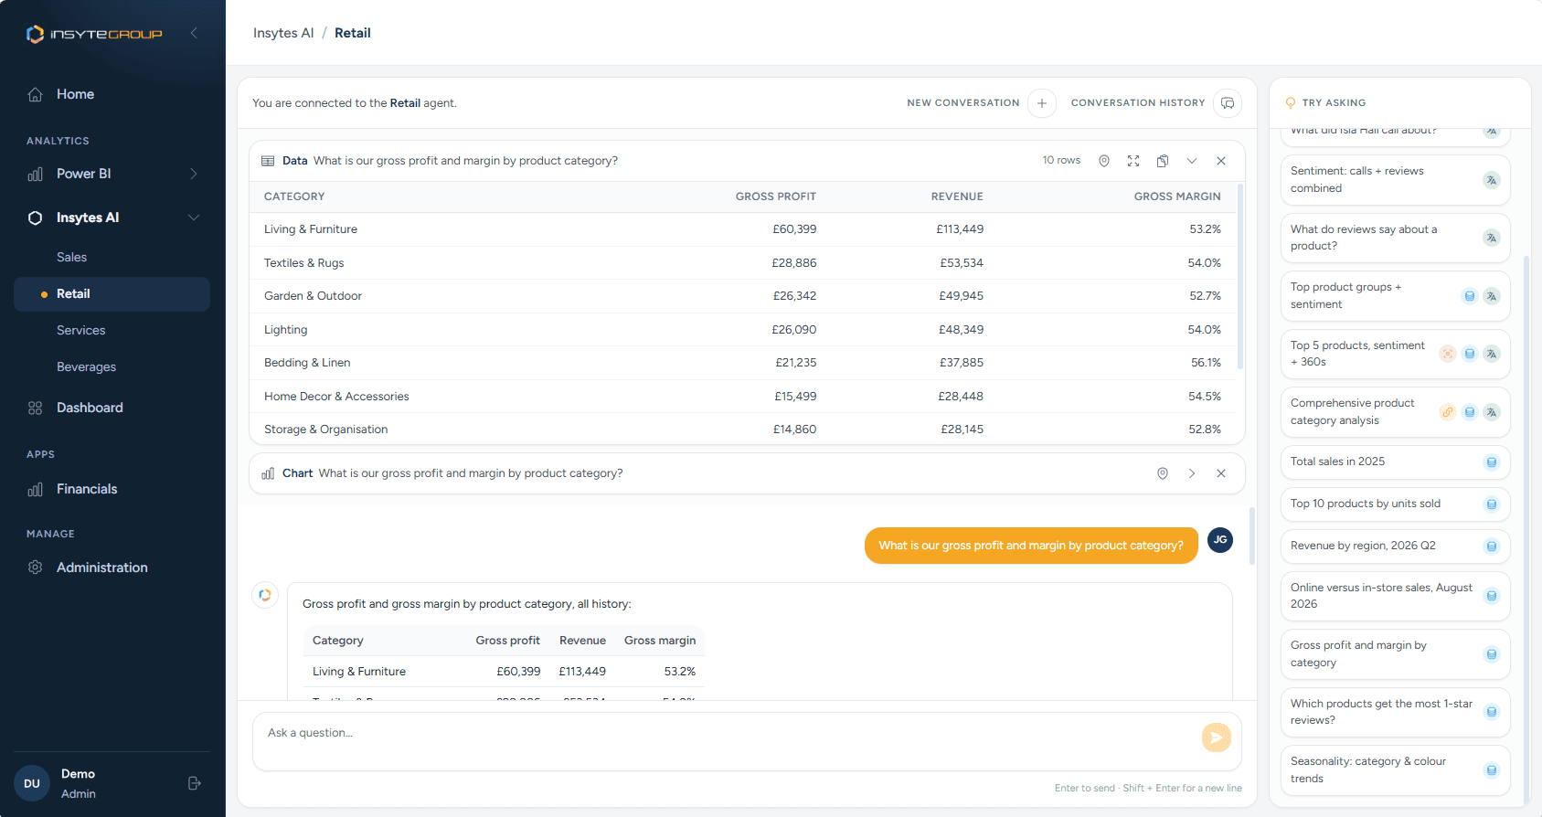Pin the Data panel using the pin icon

[1104, 161]
